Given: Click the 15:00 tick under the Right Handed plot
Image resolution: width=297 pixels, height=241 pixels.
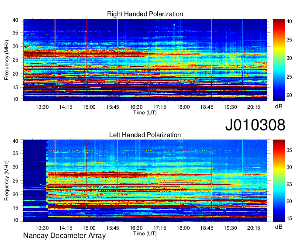Looking at the screenshot, I should tap(89, 107).
